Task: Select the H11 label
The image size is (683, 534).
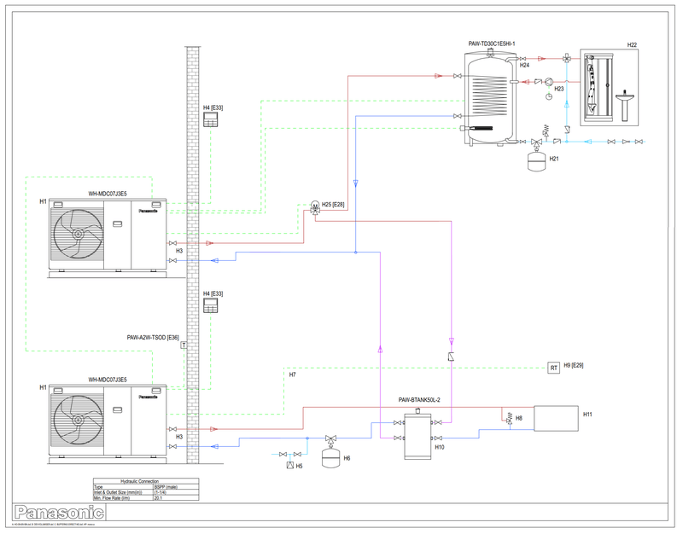Action: pyautogui.click(x=587, y=415)
